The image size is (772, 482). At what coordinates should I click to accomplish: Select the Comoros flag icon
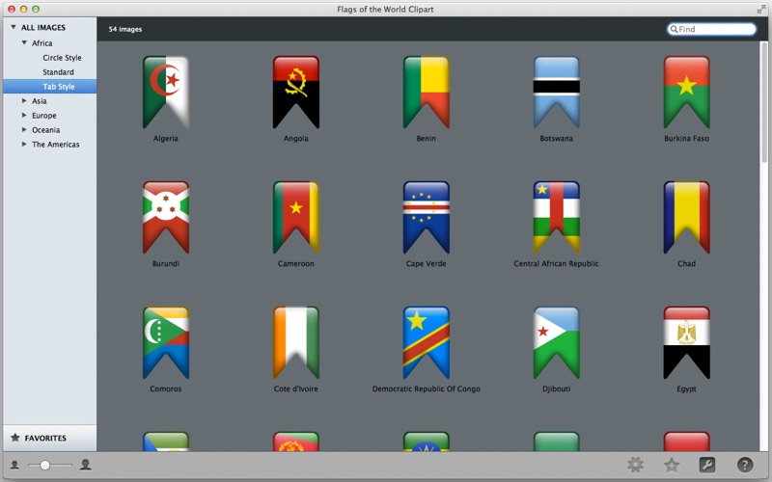tap(166, 343)
